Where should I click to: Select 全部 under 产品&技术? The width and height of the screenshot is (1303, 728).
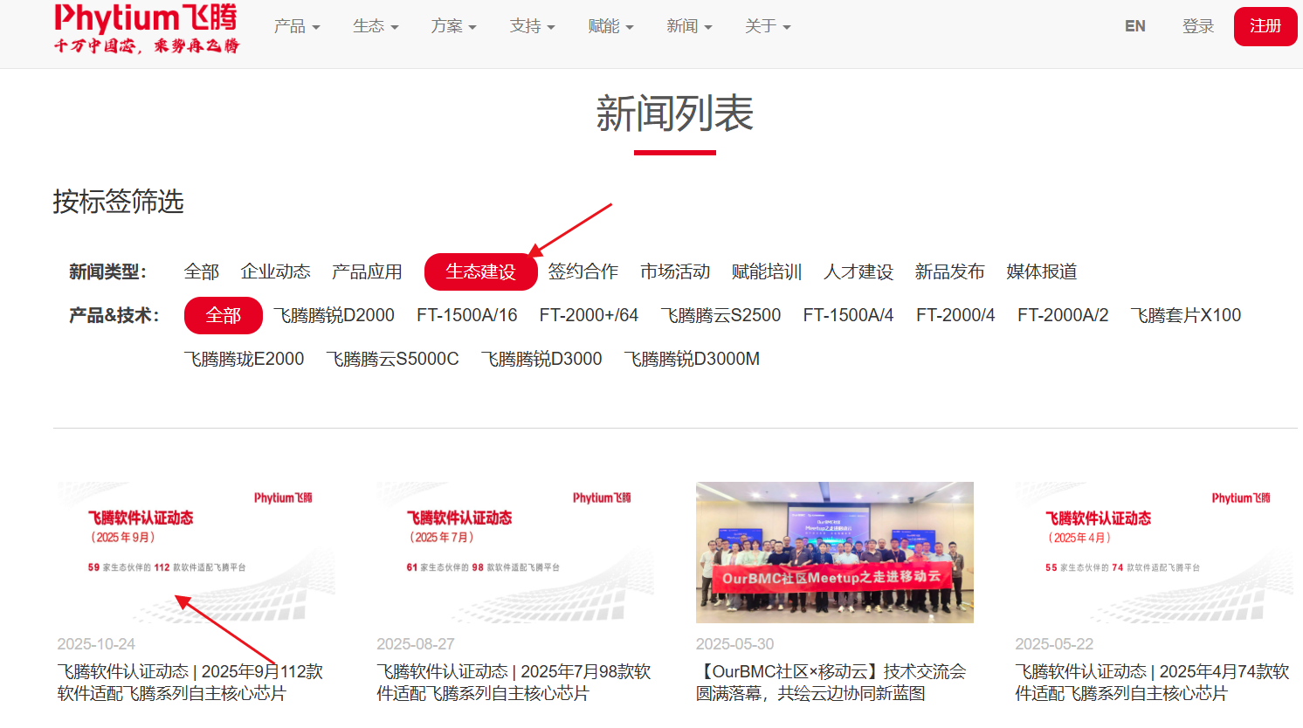tap(224, 315)
